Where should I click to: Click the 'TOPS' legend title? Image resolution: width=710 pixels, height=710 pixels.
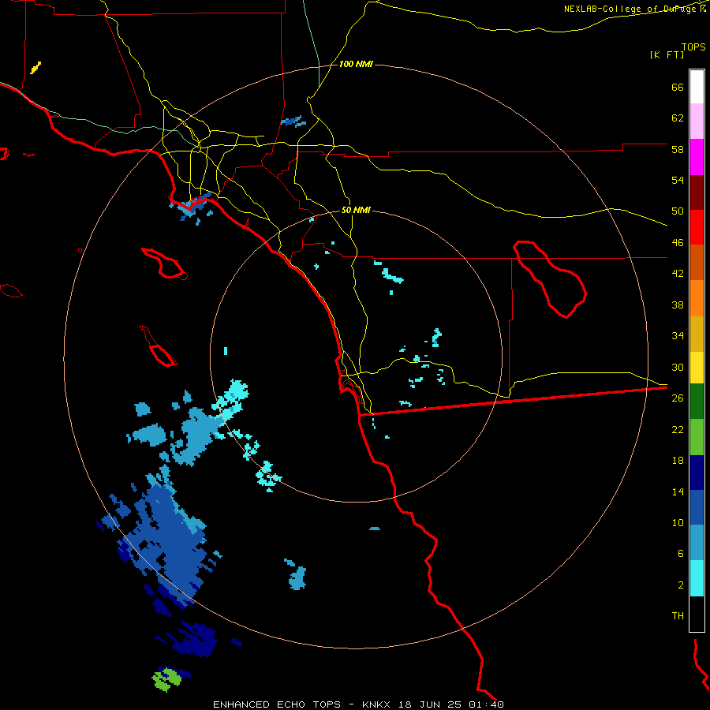coord(693,47)
